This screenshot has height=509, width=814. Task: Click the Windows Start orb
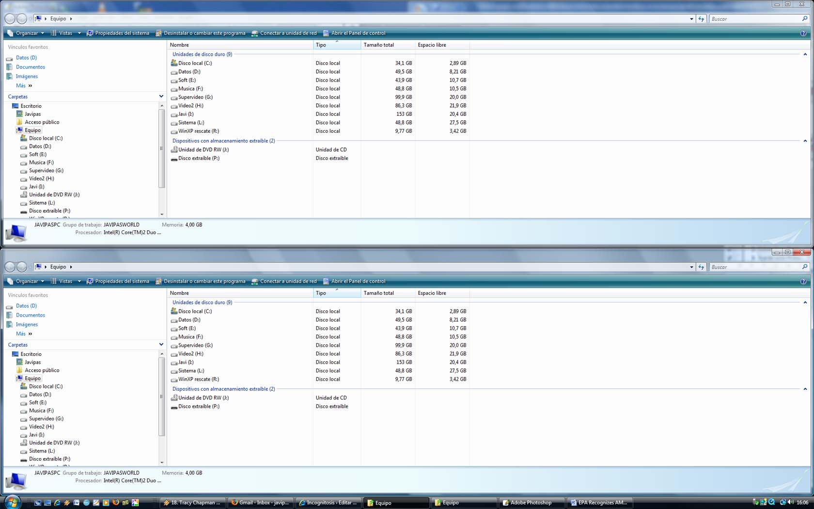12,502
